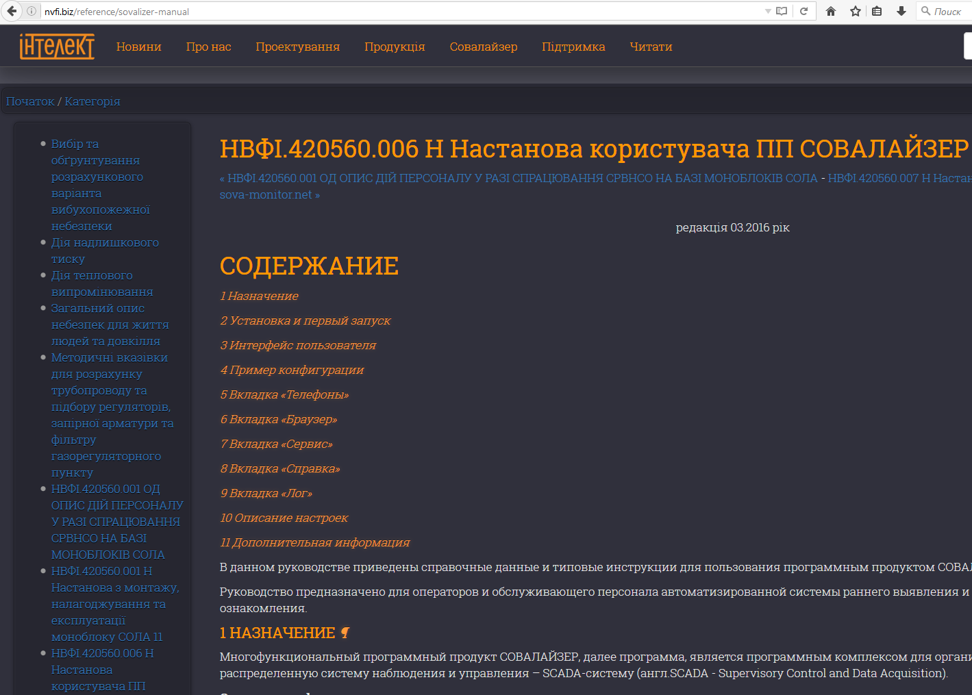This screenshot has width=972, height=695.
Task: Open the Про нас menu item
Action: click(209, 47)
